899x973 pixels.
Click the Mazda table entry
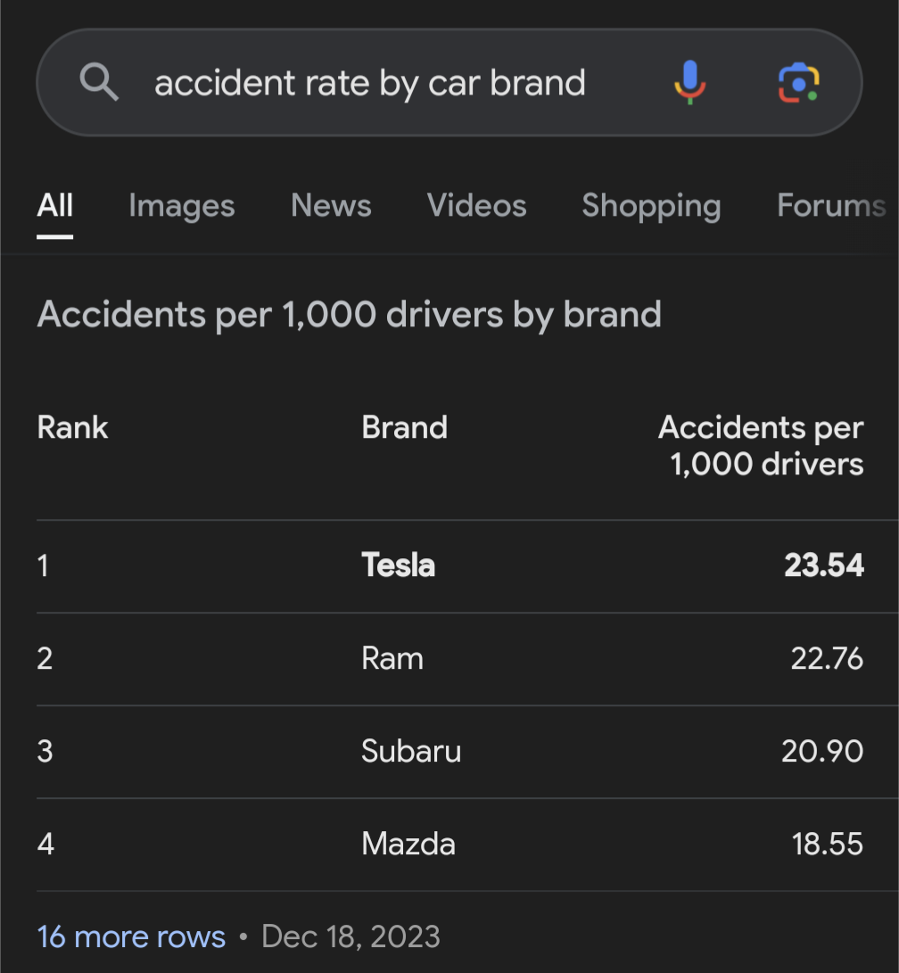tap(408, 844)
